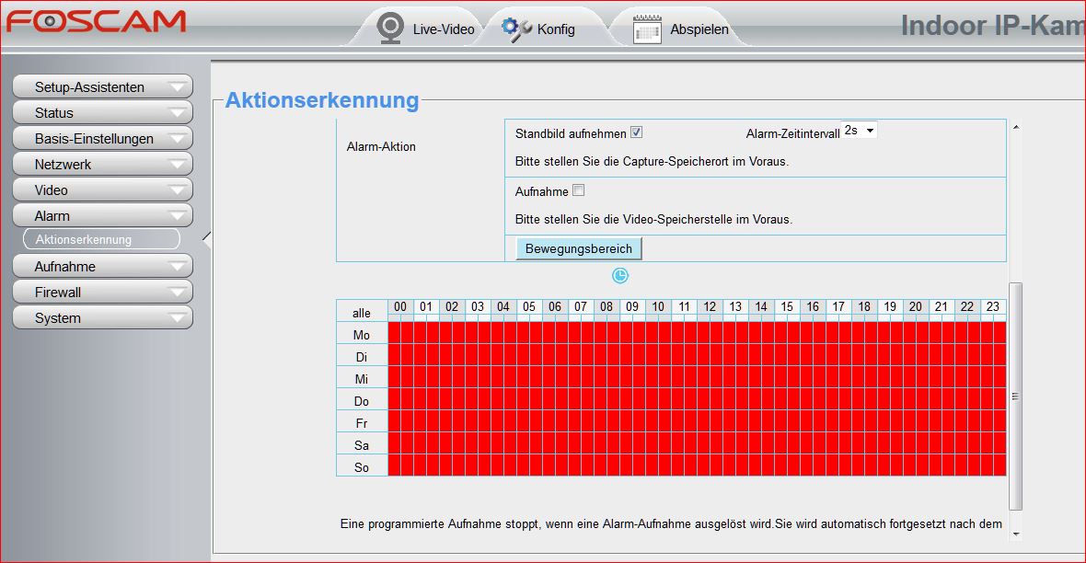Click the vertical scrollbar thumb
The image size is (1086, 563).
coord(1015,396)
